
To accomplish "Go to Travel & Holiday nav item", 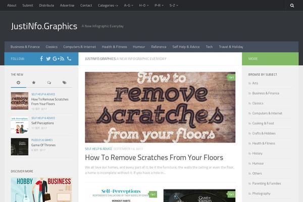I will tap(231, 47).
